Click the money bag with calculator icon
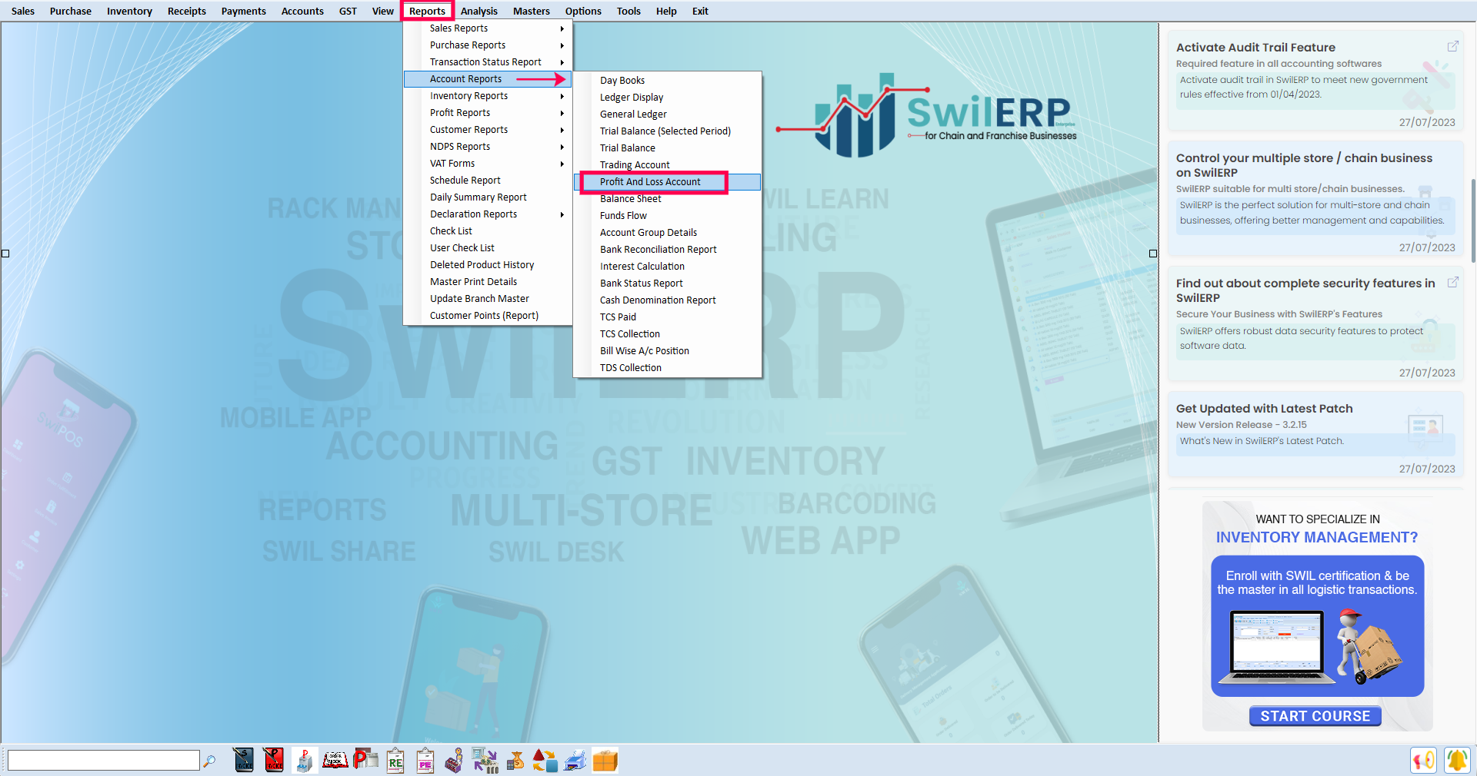The image size is (1477, 776). pyautogui.click(x=515, y=760)
